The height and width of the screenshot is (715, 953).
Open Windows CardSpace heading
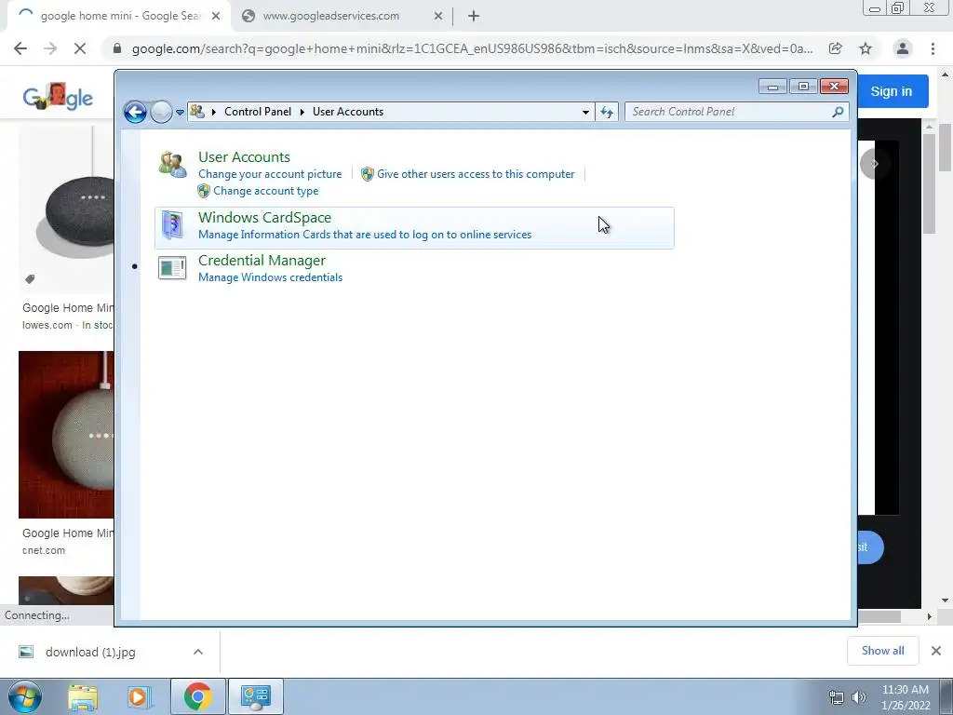264,218
